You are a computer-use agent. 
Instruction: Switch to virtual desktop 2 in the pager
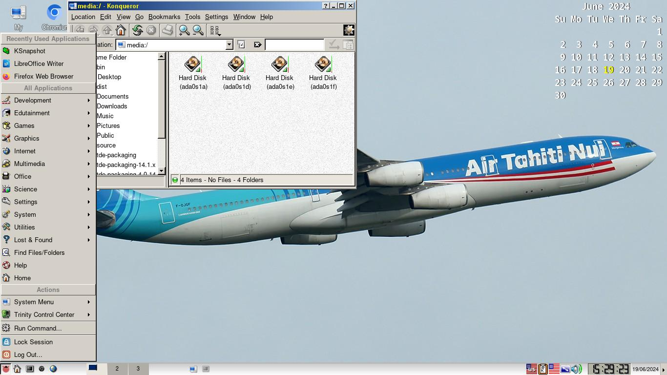pyautogui.click(x=117, y=369)
